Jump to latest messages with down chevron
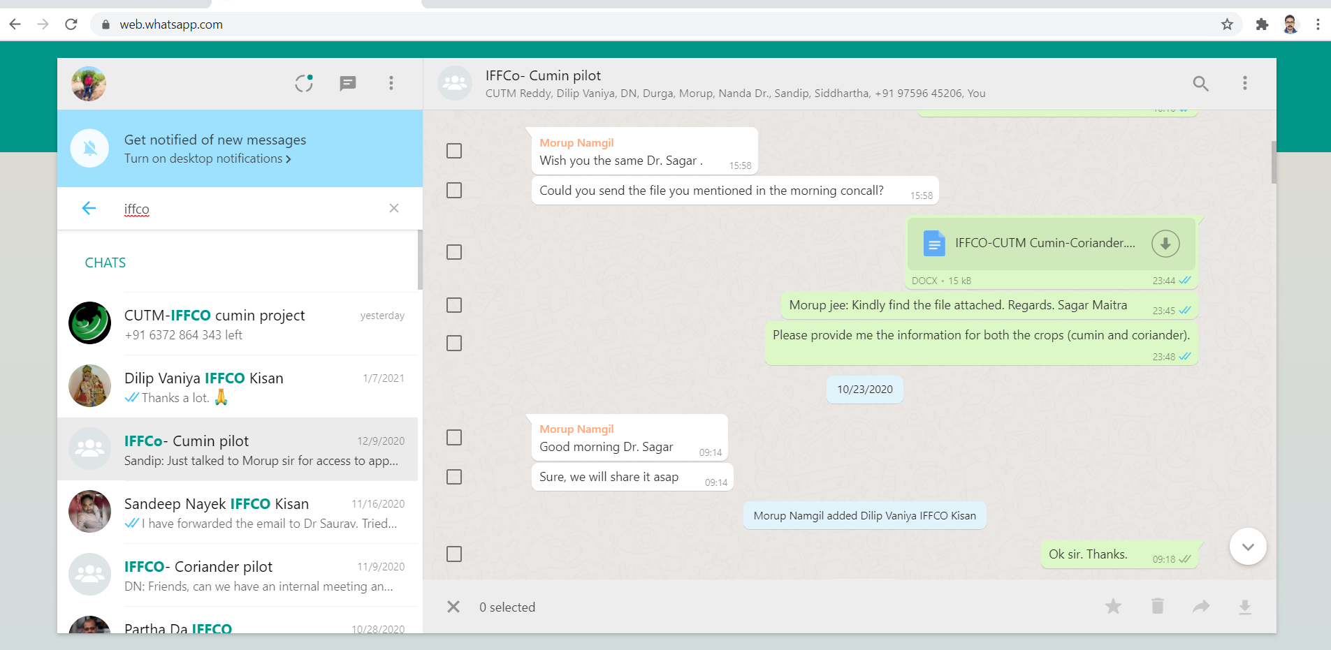Viewport: 1331px width, 650px height. pos(1248,547)
